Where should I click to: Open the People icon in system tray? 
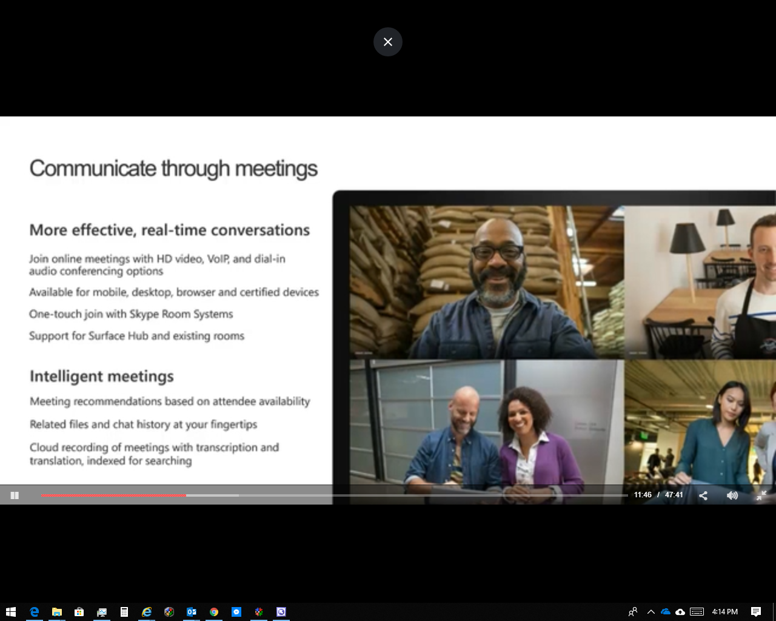[x=633, y=612]
